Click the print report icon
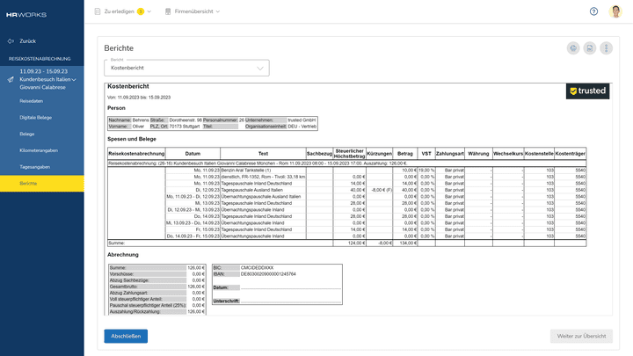The width and height of the screenshot is (633, 356). [572, 48]
